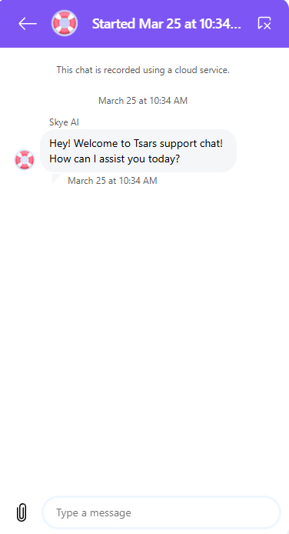Click the timestamp below the welcome message bubble
Image resolution: width=289 pixels, height=534 pixels.
pyautogui.click(x=112, y=181)
